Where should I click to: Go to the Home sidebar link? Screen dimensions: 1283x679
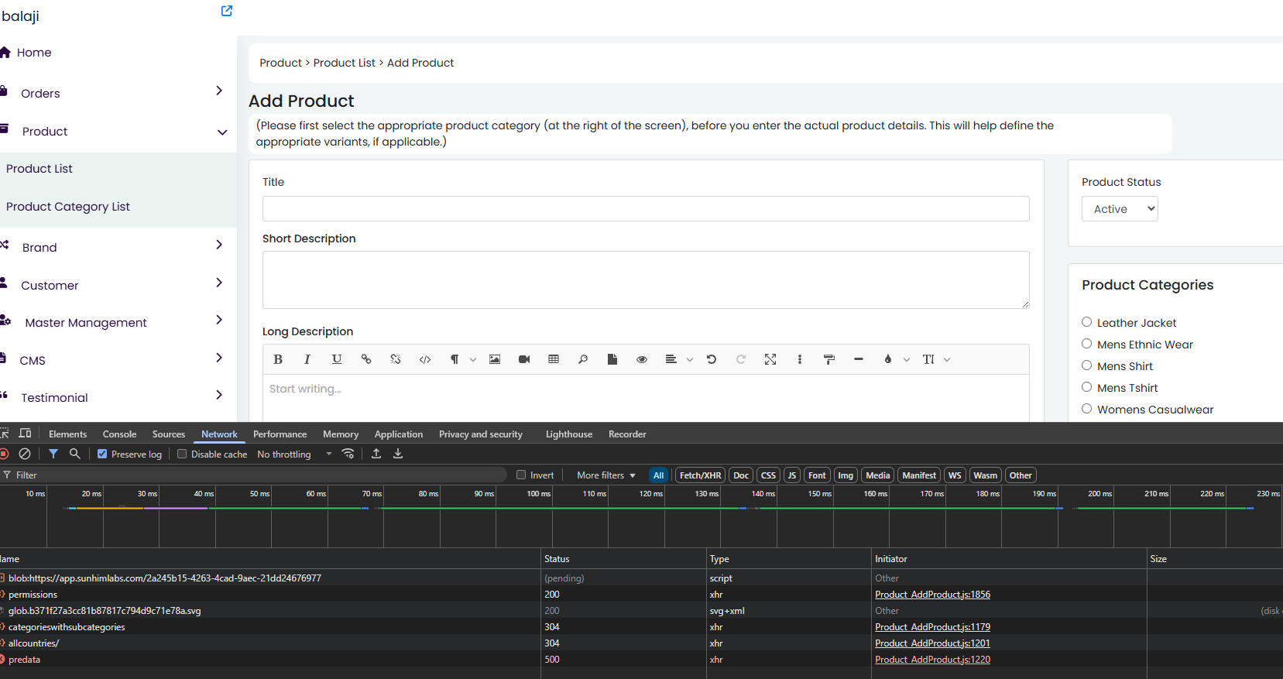(x=34, y=53)
